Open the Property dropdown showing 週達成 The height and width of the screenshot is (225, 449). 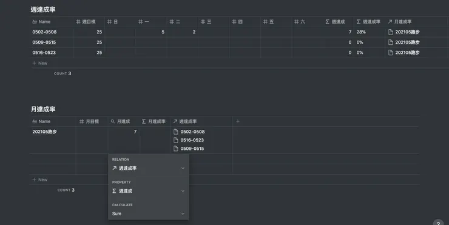pyautogui.click(x=148, y=191)
